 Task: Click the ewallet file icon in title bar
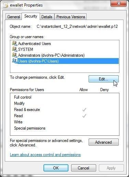[6, 5]
